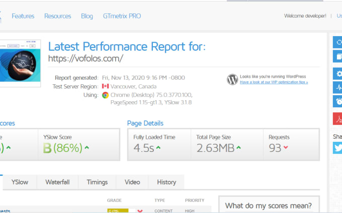Click the re-test refresh icon button
Viewport: 342px width, 213px height.
(337, 42)
